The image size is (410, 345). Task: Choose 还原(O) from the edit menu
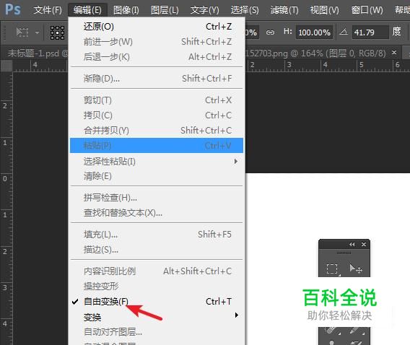click(x=157, y=27)
